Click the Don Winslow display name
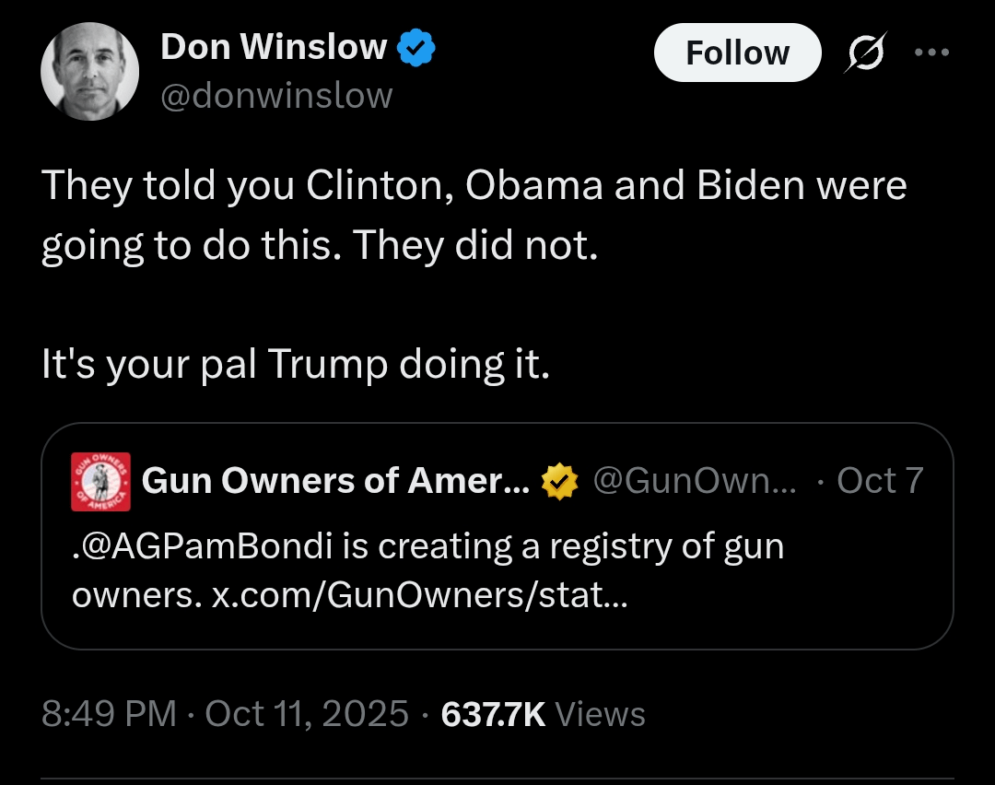This screenshot has height=785, width=995. 273,47
